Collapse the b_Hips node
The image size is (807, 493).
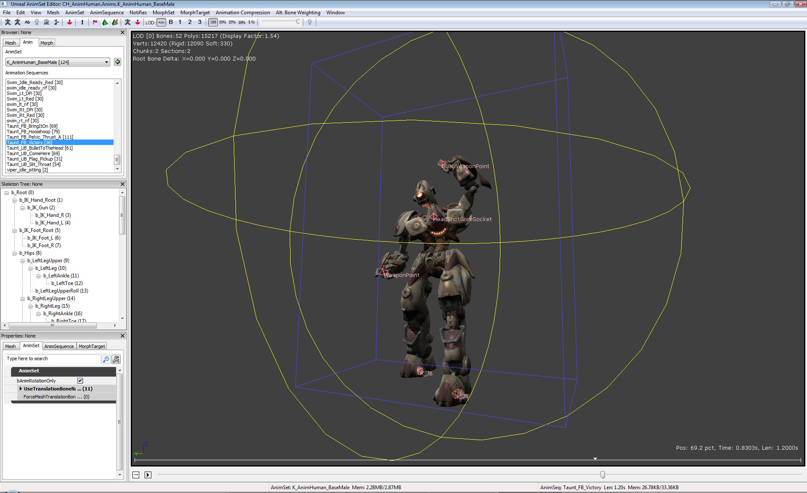15,253
